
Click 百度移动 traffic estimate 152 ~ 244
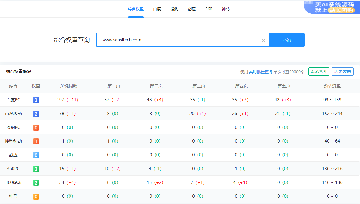click(332, 114)
